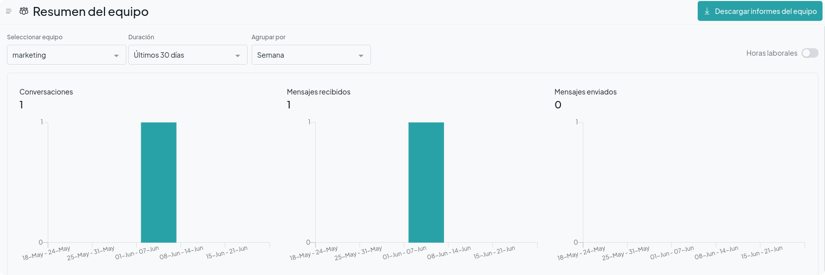Select the Conversaciones metric heading

pos(46,92)
